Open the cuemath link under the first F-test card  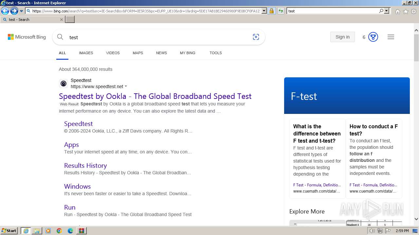pyautogui.click(x=317, y=185)
